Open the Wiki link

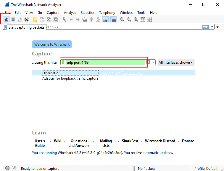(58, 141)
